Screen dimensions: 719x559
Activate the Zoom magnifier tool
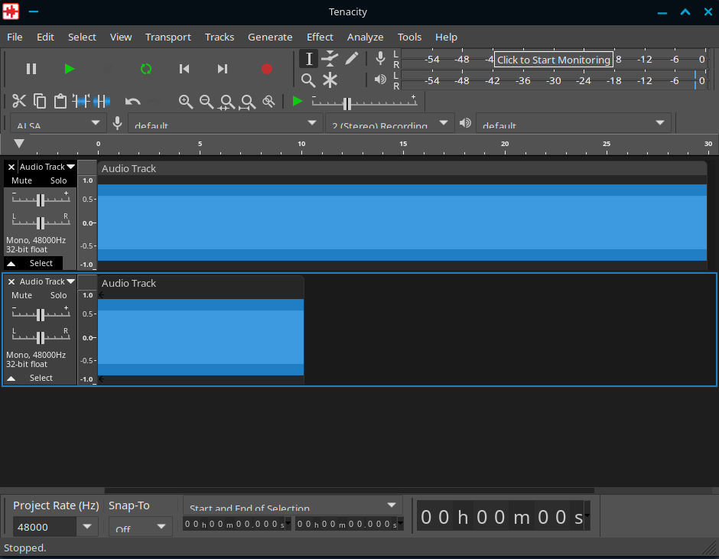click(307, 80)
